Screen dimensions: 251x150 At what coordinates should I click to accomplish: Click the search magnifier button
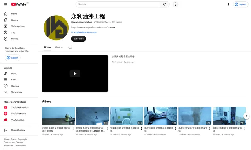(x=165, y=4)
